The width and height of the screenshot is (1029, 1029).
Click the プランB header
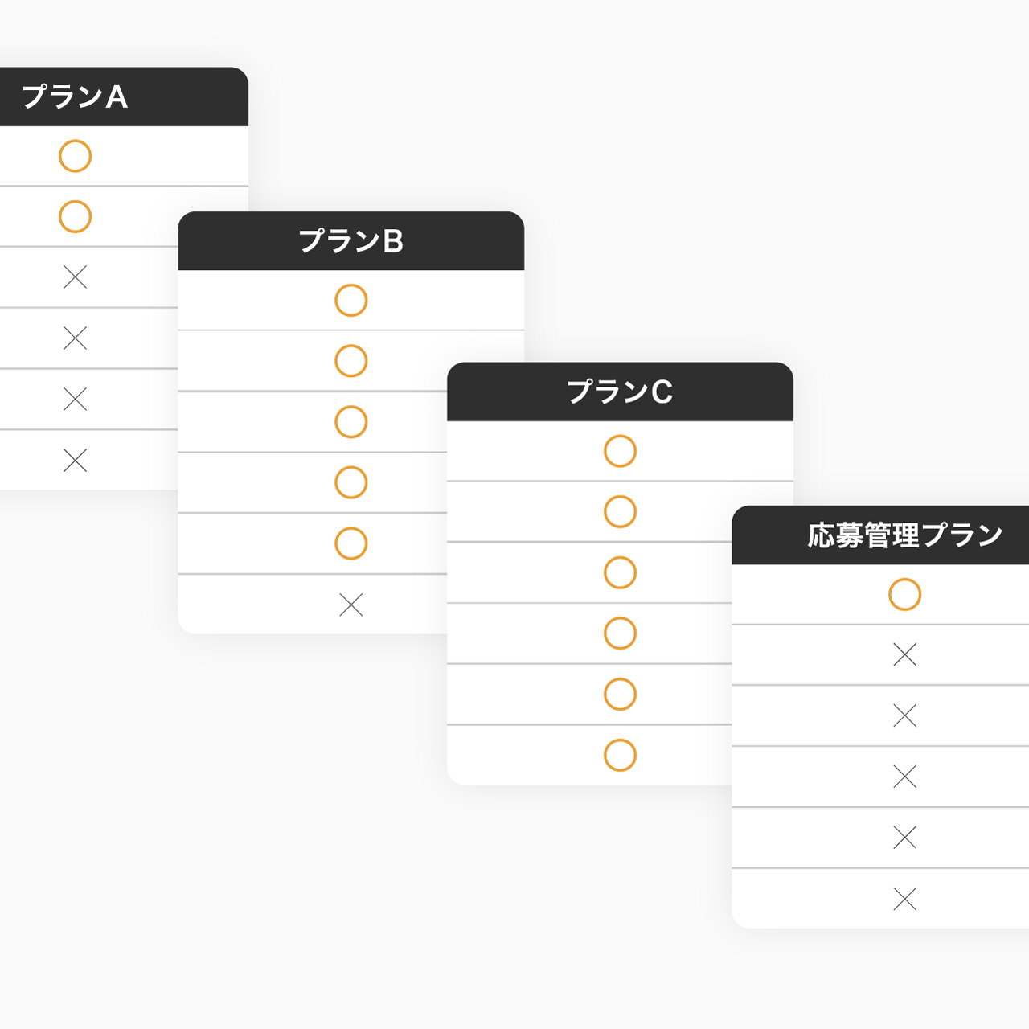click(x=351, y=241)
